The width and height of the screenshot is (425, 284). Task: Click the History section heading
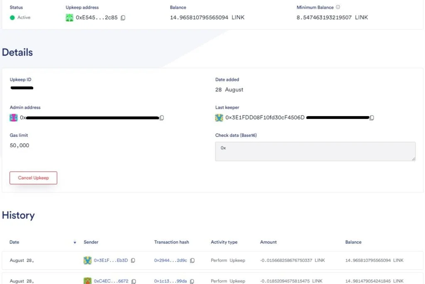18,216
